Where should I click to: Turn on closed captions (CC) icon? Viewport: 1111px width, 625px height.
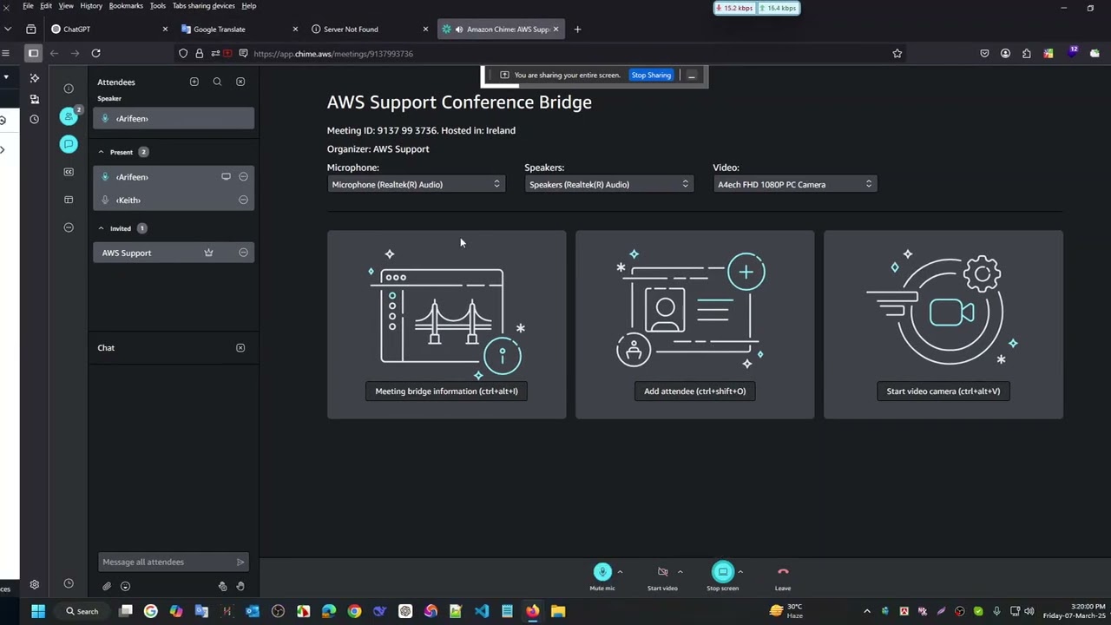tap(69, 172)
